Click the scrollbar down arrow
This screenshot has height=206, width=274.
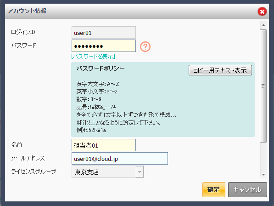pos(263,174)
